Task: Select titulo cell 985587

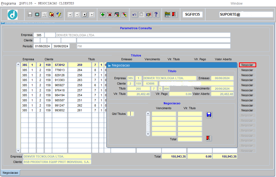Action: pos(60,100)
